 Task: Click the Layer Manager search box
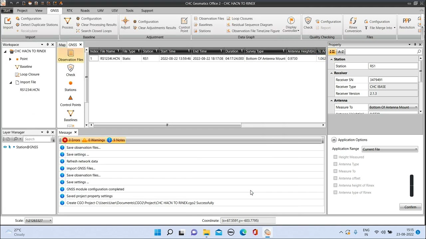click(37, 139)
